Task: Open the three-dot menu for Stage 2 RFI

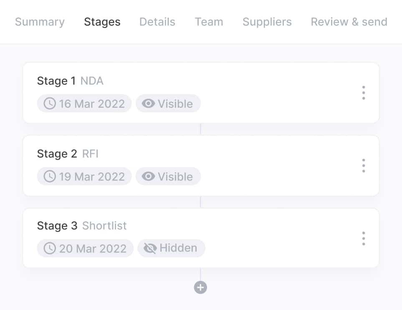Action: (x=363, y=165)
